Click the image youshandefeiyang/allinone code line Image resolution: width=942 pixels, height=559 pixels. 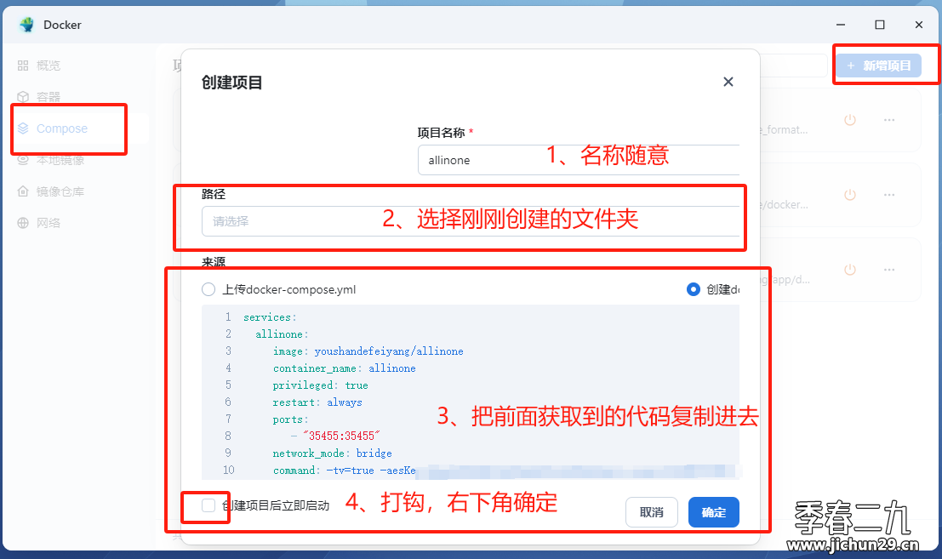click(x=368, y=351)
